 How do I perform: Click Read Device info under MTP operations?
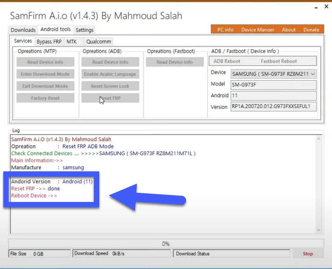[45, 62]
